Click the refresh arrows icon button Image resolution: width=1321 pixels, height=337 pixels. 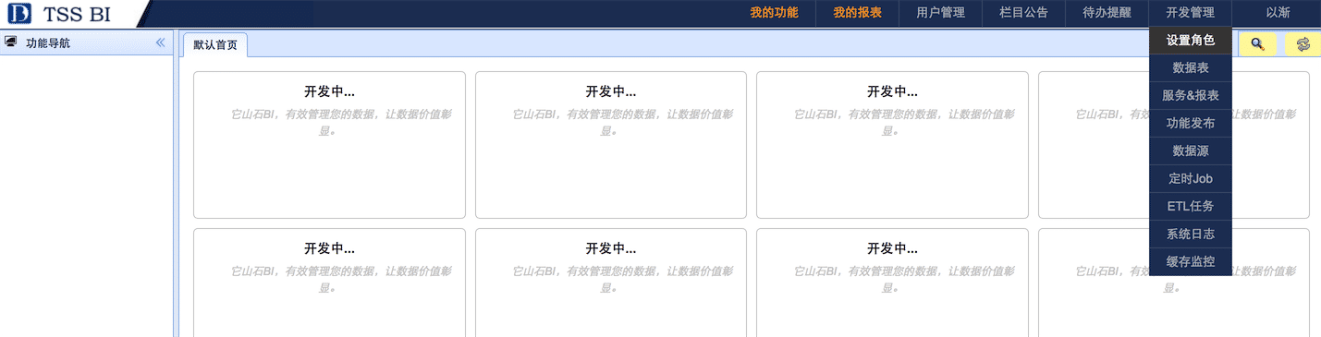point(1303,43)
